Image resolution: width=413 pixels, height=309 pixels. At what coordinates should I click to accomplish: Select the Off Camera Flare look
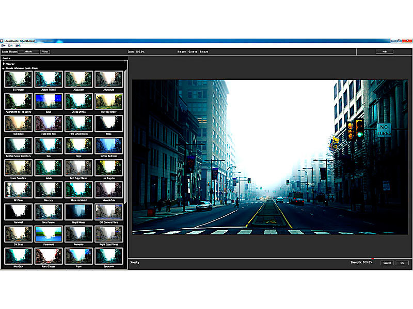108,212
